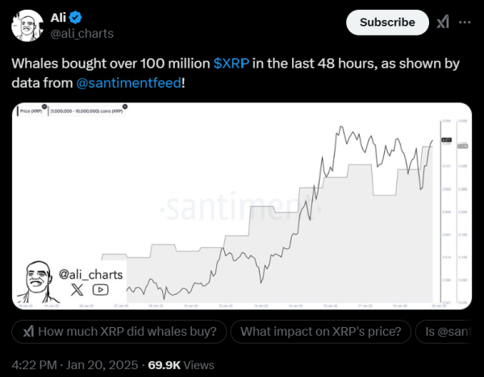Click the 69.9K Views count

[181, 365]
